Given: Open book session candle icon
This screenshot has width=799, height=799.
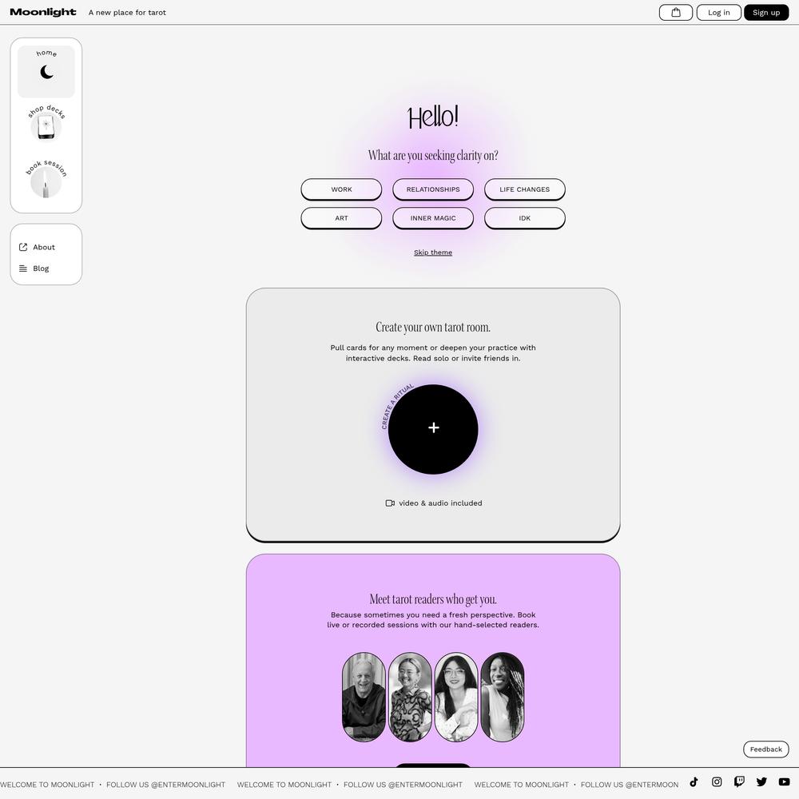Looking at the screenshot, I should click(46, 182).
